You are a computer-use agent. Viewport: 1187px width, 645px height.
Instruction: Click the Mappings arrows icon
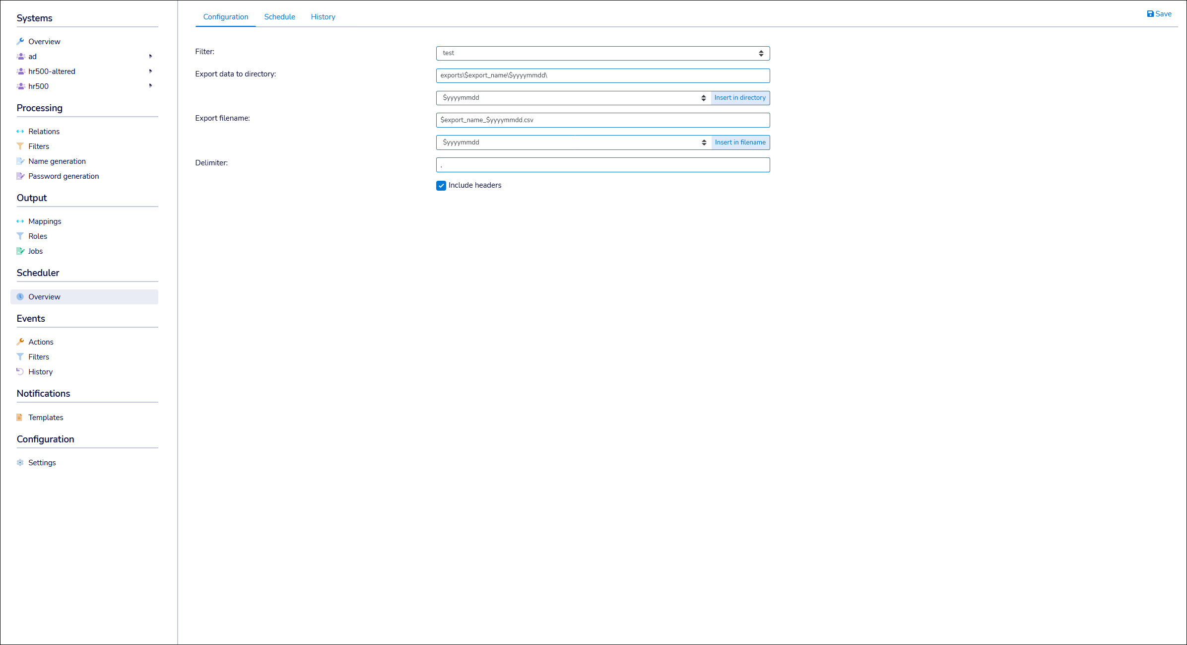(x=20, y=221)
